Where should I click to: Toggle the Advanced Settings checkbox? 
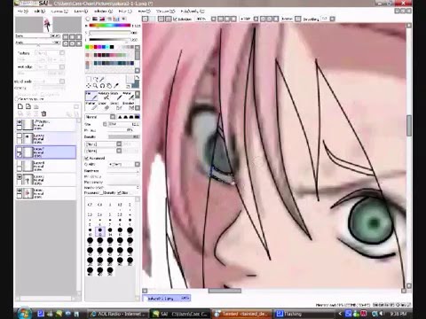(87, 159)
